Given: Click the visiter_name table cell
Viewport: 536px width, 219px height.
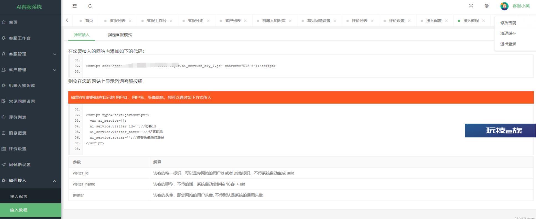Looking at the screenshot, I should tap(109, 184).
